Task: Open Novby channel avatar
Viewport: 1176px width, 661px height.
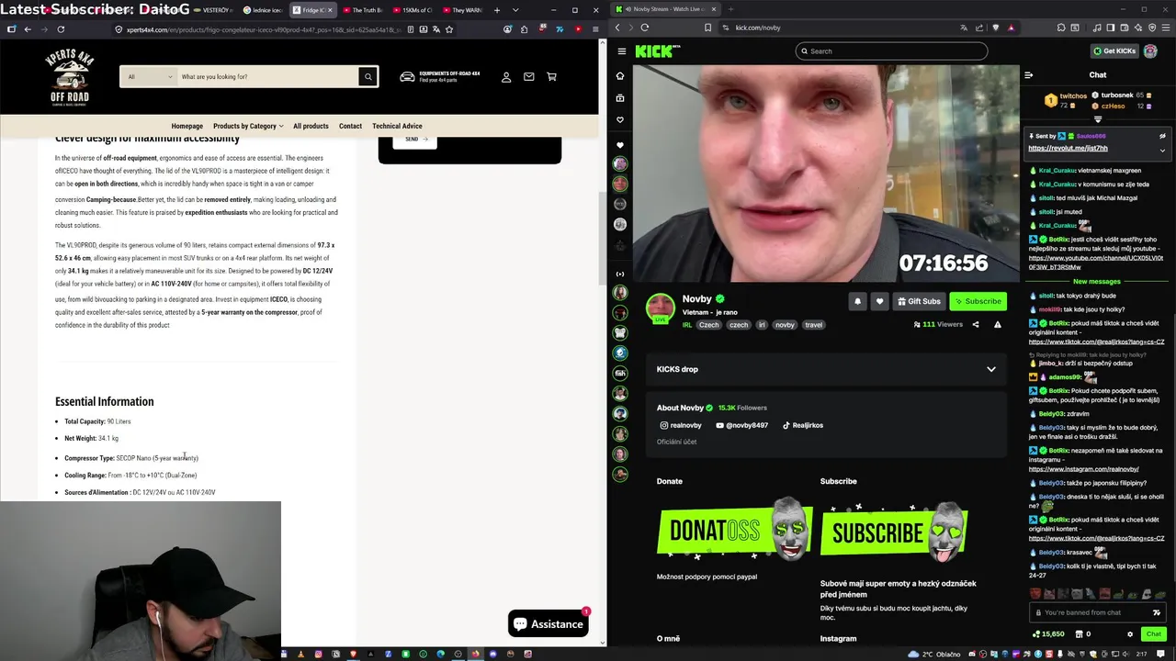Action: coord(661,308)
